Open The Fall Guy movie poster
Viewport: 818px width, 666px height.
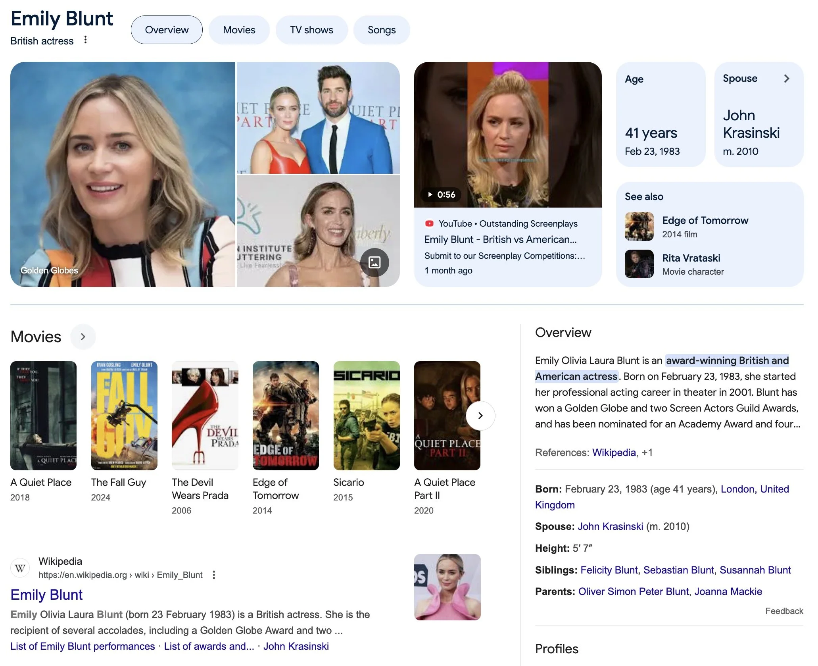click(124, 416)
